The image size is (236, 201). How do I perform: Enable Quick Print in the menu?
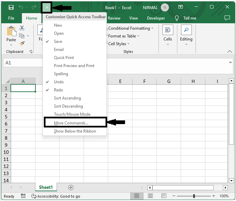click(x=75, y=58)
